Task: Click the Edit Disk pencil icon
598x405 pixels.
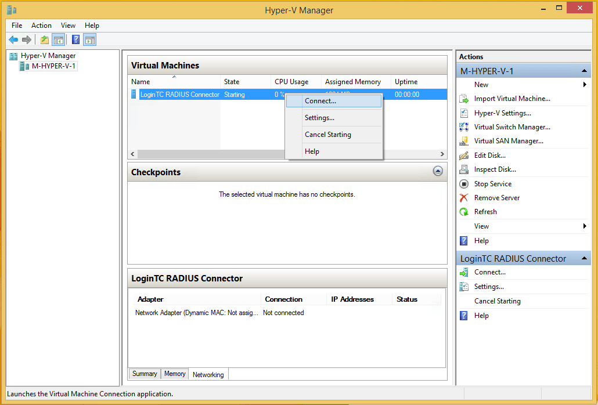Action: pyautogui.click(x=464, y=156)
